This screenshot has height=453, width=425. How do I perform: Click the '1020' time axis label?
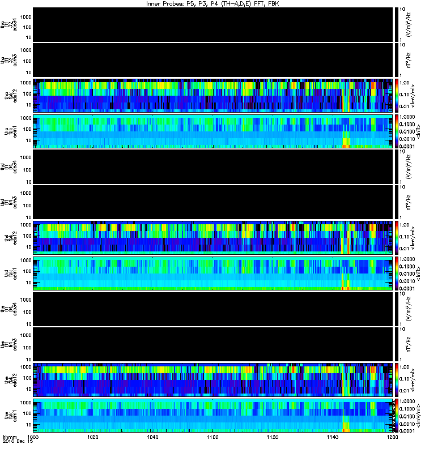pyautogui.click(x=93, y=437)
